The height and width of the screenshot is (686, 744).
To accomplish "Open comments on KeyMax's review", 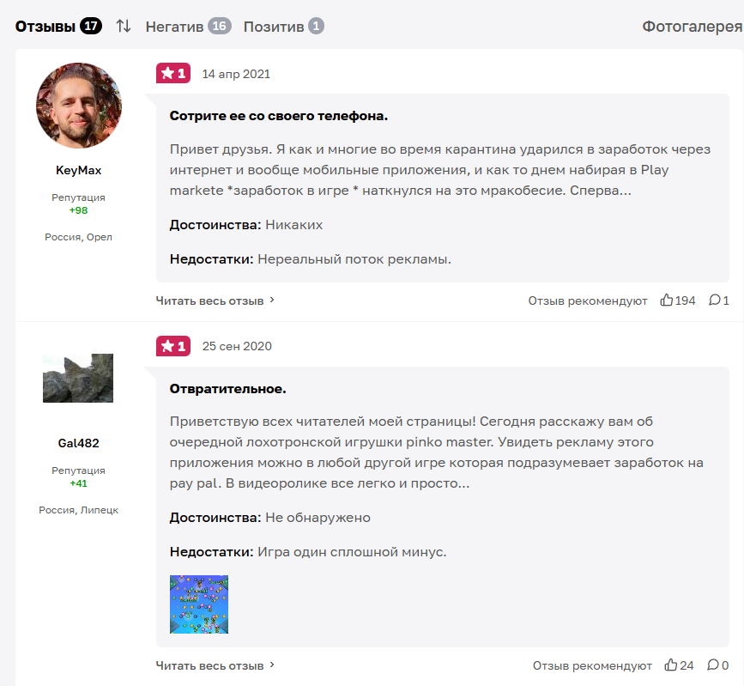I will (714, 301).
